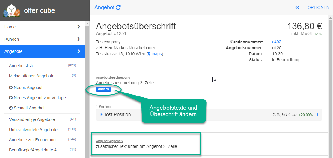The height and width of the screenshot is (158, 333).
Task: Click the Angebotsbeschreibung label
Action: coord(113,77)
